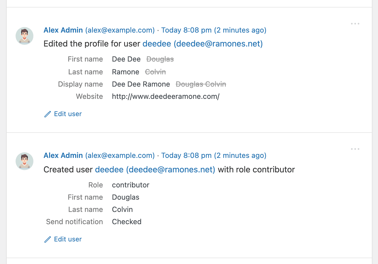The image size is (378, 264).
Task: Click pencil icon in edited profile entry
Action: point(48,114)
